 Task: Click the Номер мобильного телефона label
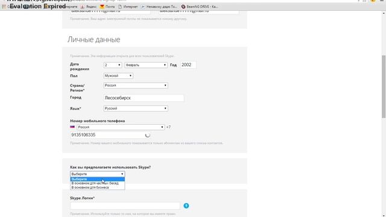point(98,121)
